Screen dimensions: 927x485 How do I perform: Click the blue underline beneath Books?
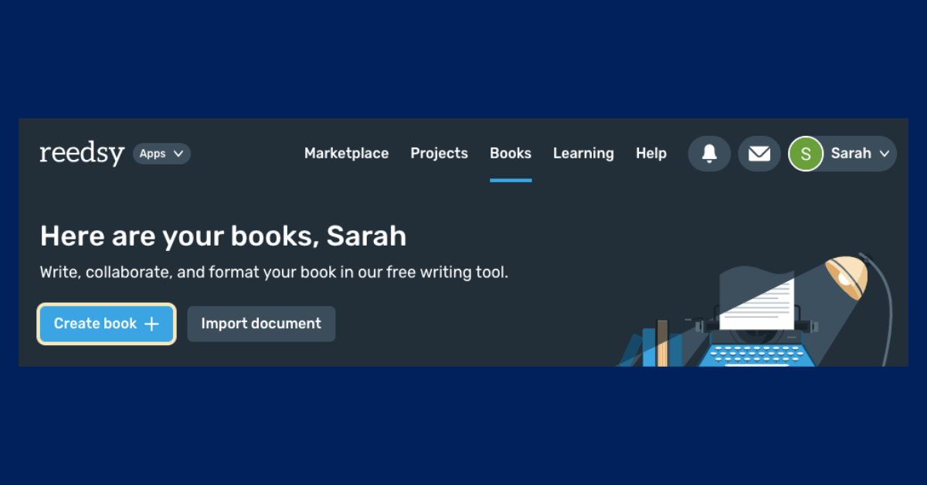click(x=510, y=179)
